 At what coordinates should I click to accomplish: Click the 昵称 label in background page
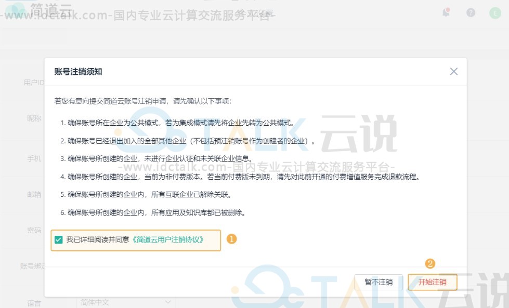[34, 118]
